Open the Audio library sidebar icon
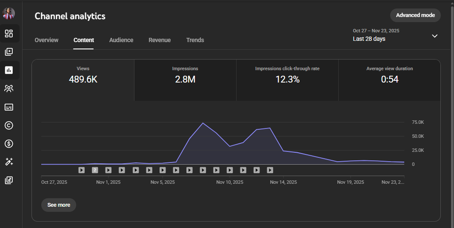454x228 pixels. click(9, 180)
